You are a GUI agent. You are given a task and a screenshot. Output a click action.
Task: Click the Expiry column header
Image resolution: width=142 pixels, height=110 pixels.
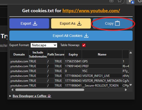[x=73, y=54]
